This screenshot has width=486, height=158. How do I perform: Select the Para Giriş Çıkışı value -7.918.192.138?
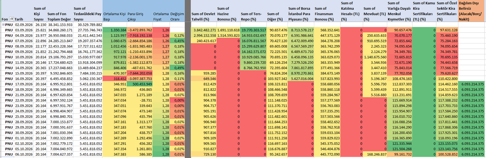click(139, 35)
